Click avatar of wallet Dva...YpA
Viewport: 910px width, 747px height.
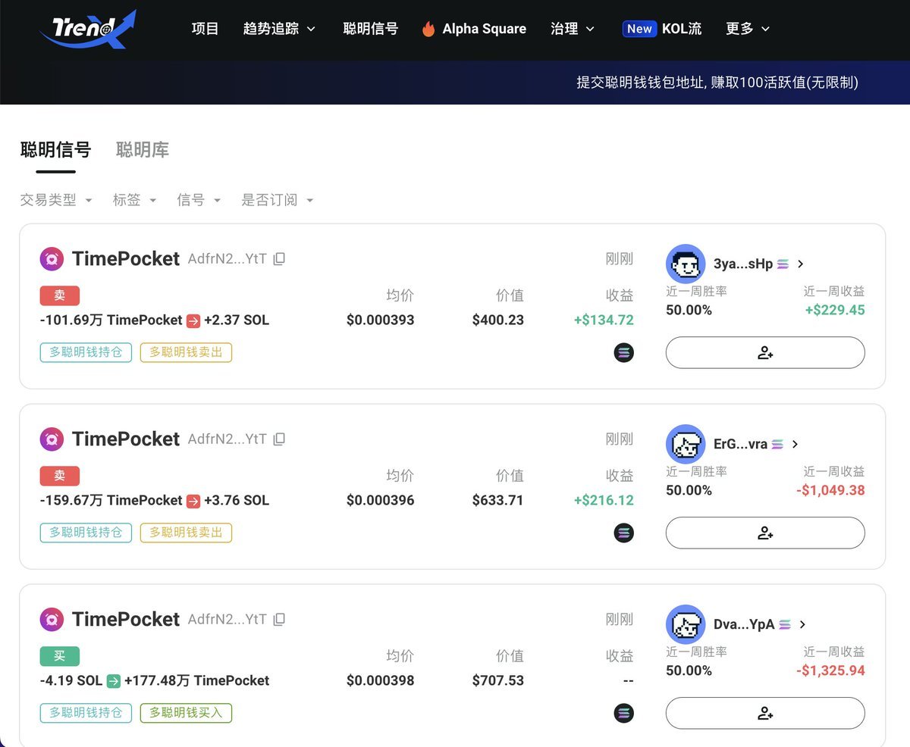(x=686, y=624)
